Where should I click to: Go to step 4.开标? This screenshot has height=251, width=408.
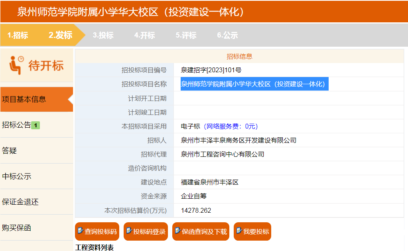click(x=145, y=35)
